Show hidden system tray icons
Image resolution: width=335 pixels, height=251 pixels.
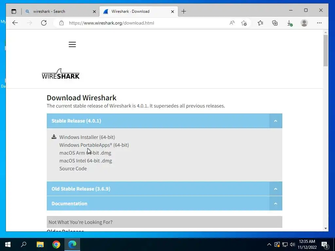pos(269,244)
